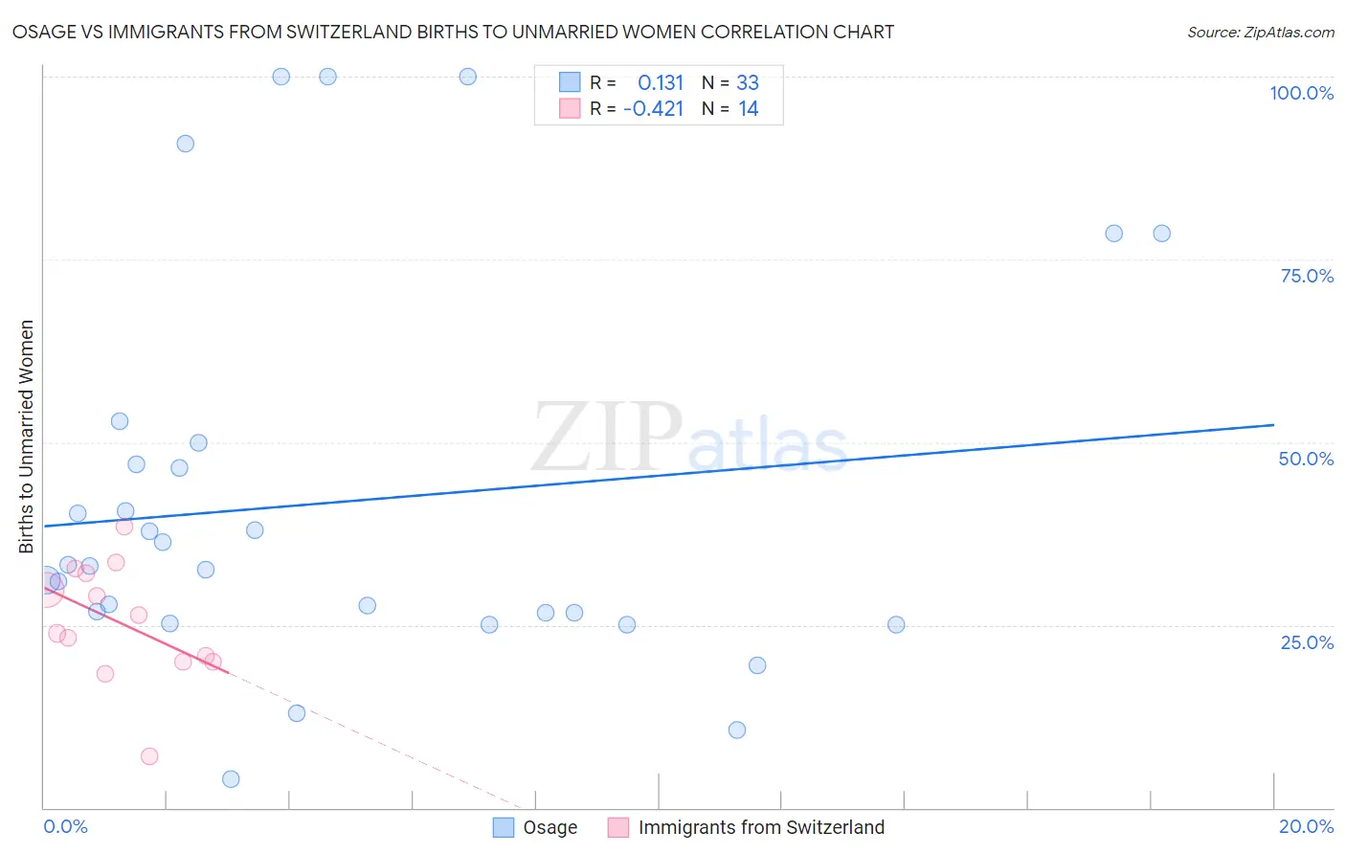Viewport: 1346px width, 854px height.
Task: Click the blue Osage legend swatch at bottom
Action: pyautogui.click(x=504, y=827)
